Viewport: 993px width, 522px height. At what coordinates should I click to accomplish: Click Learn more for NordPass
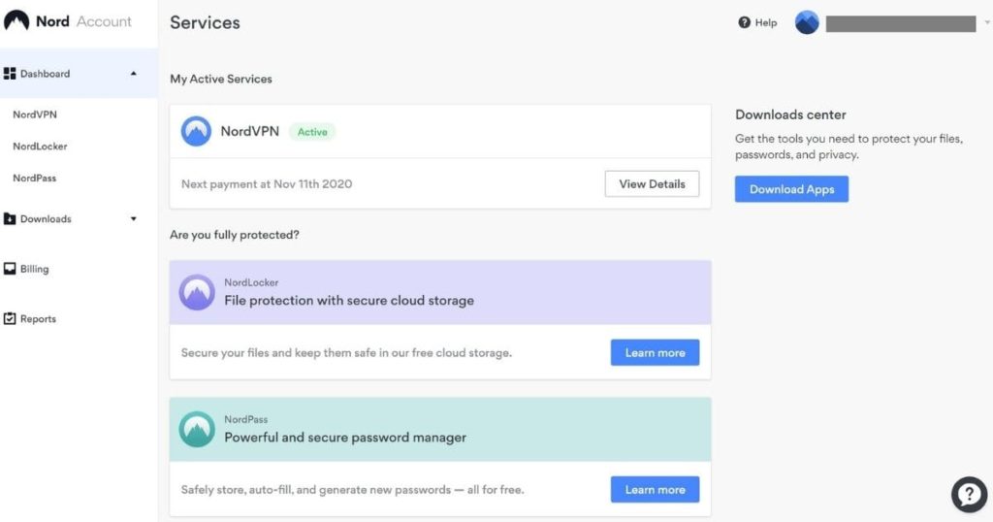coord(655,489)
